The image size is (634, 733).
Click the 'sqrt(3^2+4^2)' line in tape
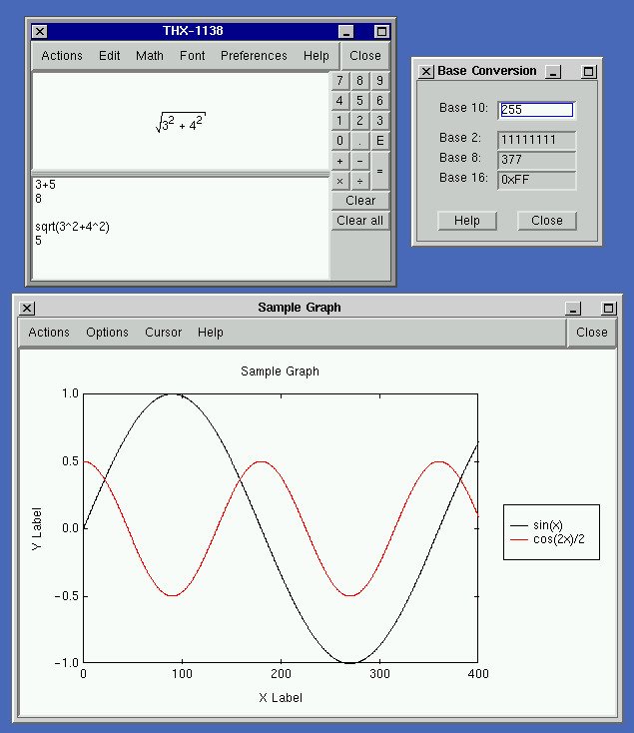coord(73,227)
